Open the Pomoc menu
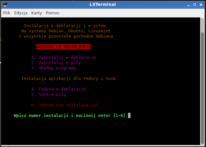The width and height of the screenshot is (206, 147). coord(52,13)
